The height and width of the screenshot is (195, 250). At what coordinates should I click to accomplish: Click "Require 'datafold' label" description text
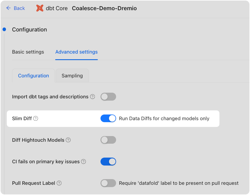tap(179, 183)
